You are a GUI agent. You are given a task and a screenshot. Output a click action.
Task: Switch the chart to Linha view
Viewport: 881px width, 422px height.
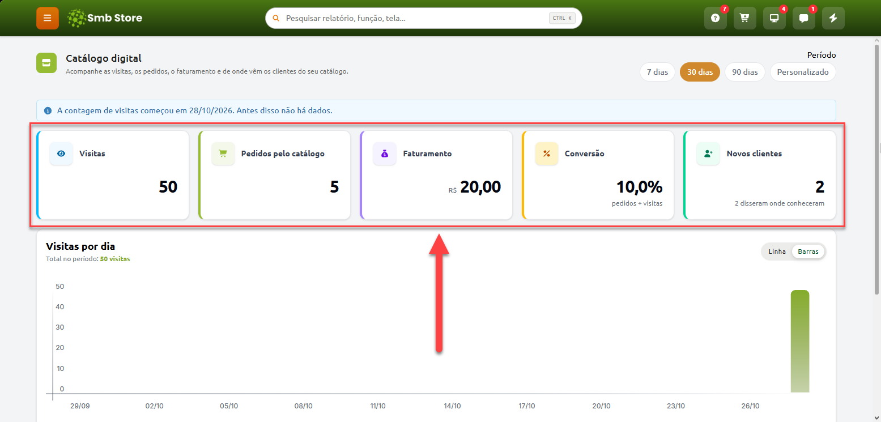[x=777, y=252]
